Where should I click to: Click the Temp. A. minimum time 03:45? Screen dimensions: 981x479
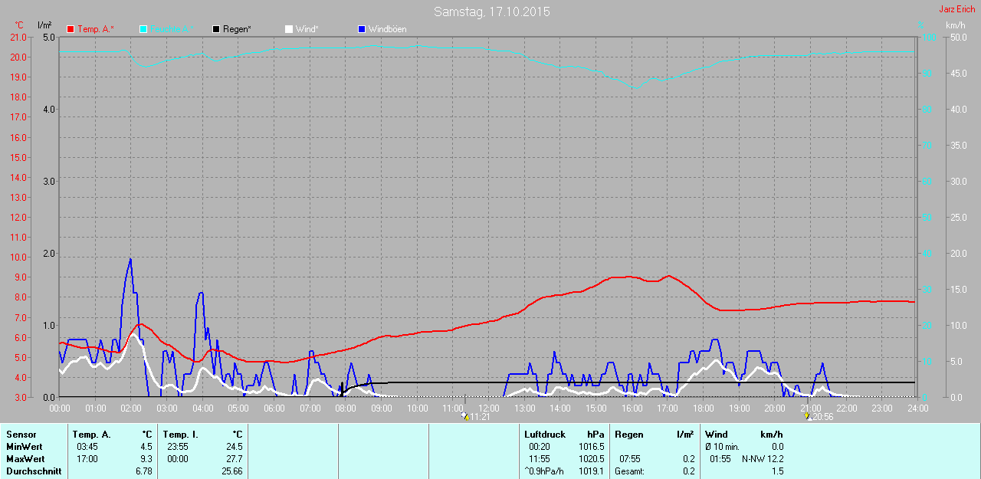[x=87, y=447]
